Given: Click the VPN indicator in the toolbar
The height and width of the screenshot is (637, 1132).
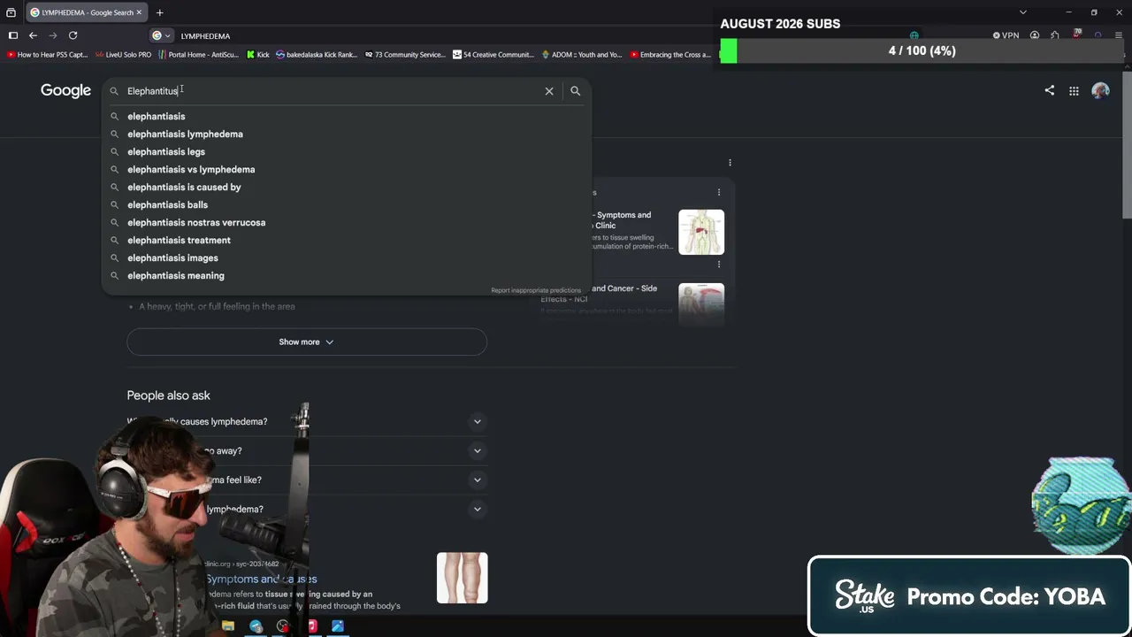Looking at the screenshot, I should 1006,35.
